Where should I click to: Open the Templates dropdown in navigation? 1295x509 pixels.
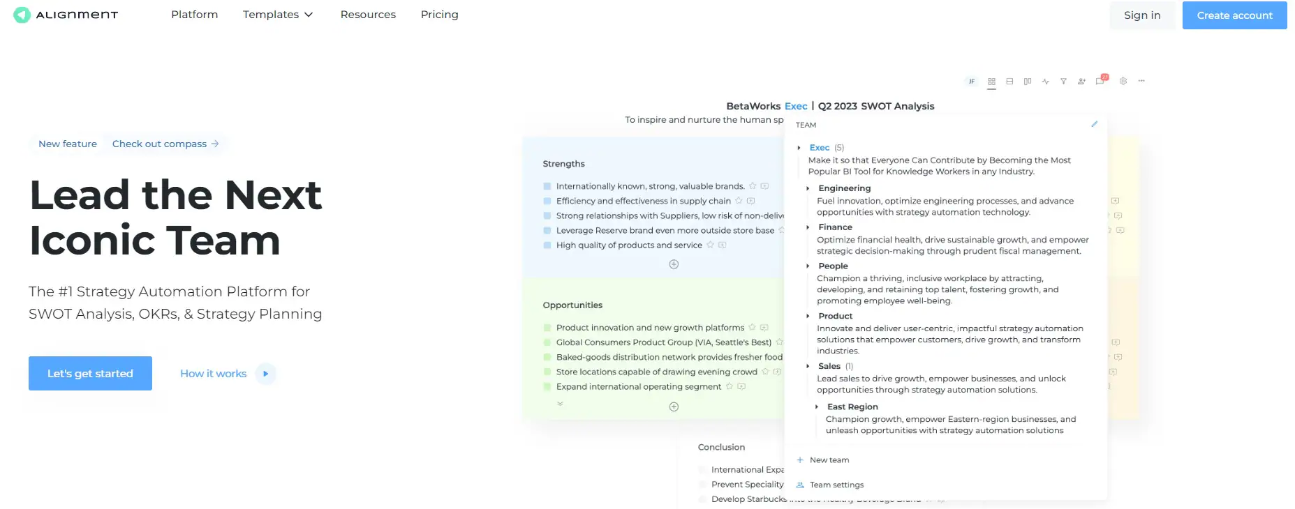(278, 15)
